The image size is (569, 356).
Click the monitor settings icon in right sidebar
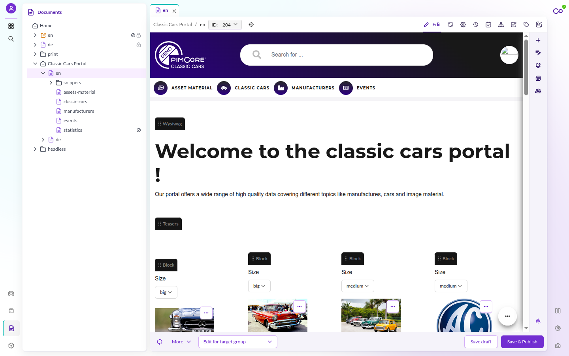tap(538, 66)
